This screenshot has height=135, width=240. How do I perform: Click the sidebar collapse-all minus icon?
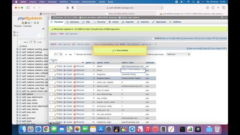(x=43, y=29)
